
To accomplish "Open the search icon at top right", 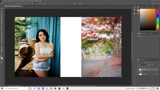I will pyautogui.click(x=152, y=3).
